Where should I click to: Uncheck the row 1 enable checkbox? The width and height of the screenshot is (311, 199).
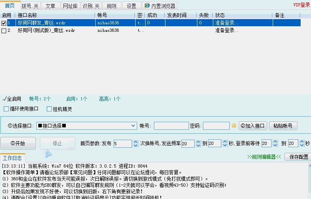[4, 23]
